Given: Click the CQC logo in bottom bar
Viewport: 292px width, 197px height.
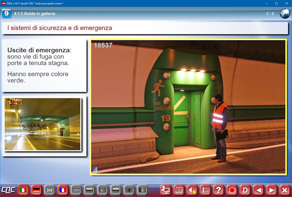Looking at the screenshot, I should (8, 190).
